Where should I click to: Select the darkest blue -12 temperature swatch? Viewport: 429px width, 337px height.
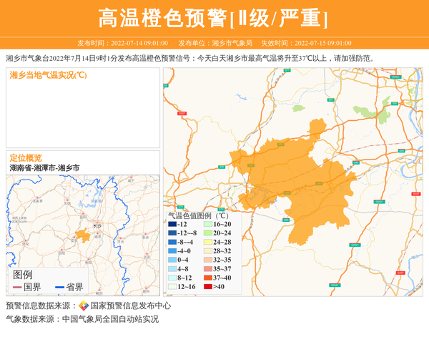point(172,225)
